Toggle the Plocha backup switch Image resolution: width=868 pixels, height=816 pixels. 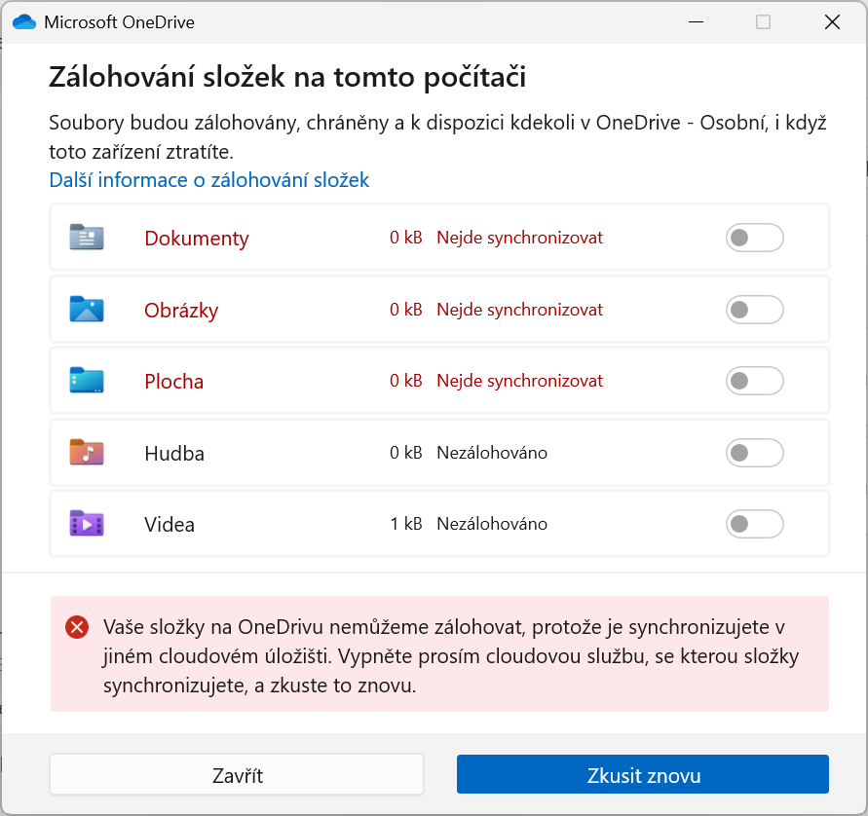coord(754,381)
